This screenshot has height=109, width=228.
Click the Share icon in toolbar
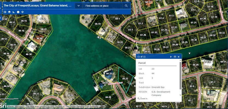point(22,12)
